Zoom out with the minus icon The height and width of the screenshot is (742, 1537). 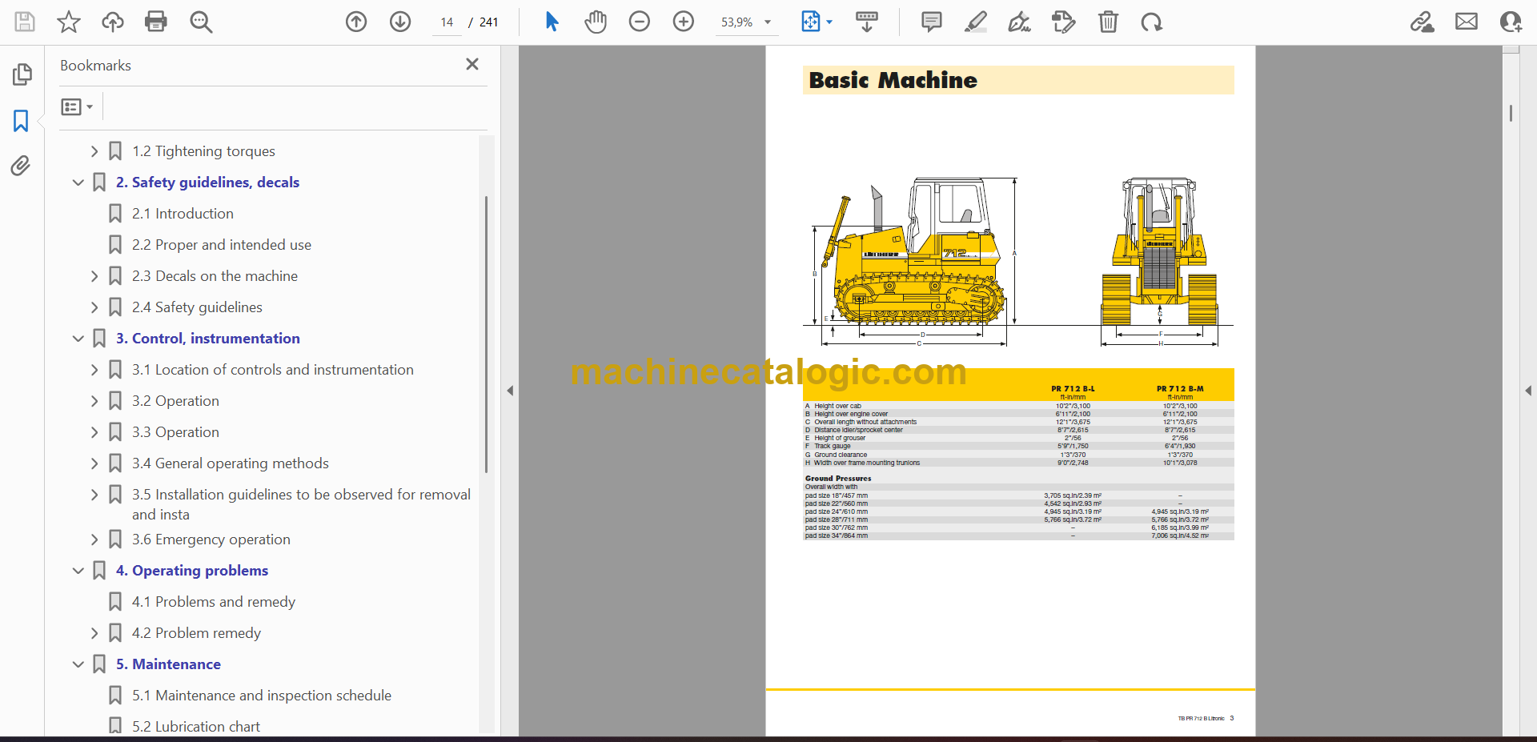pyautogui.click(x=640, y=22)
